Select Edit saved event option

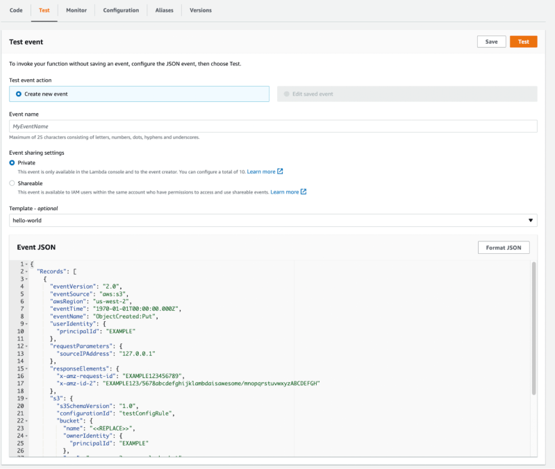[407, 94]
